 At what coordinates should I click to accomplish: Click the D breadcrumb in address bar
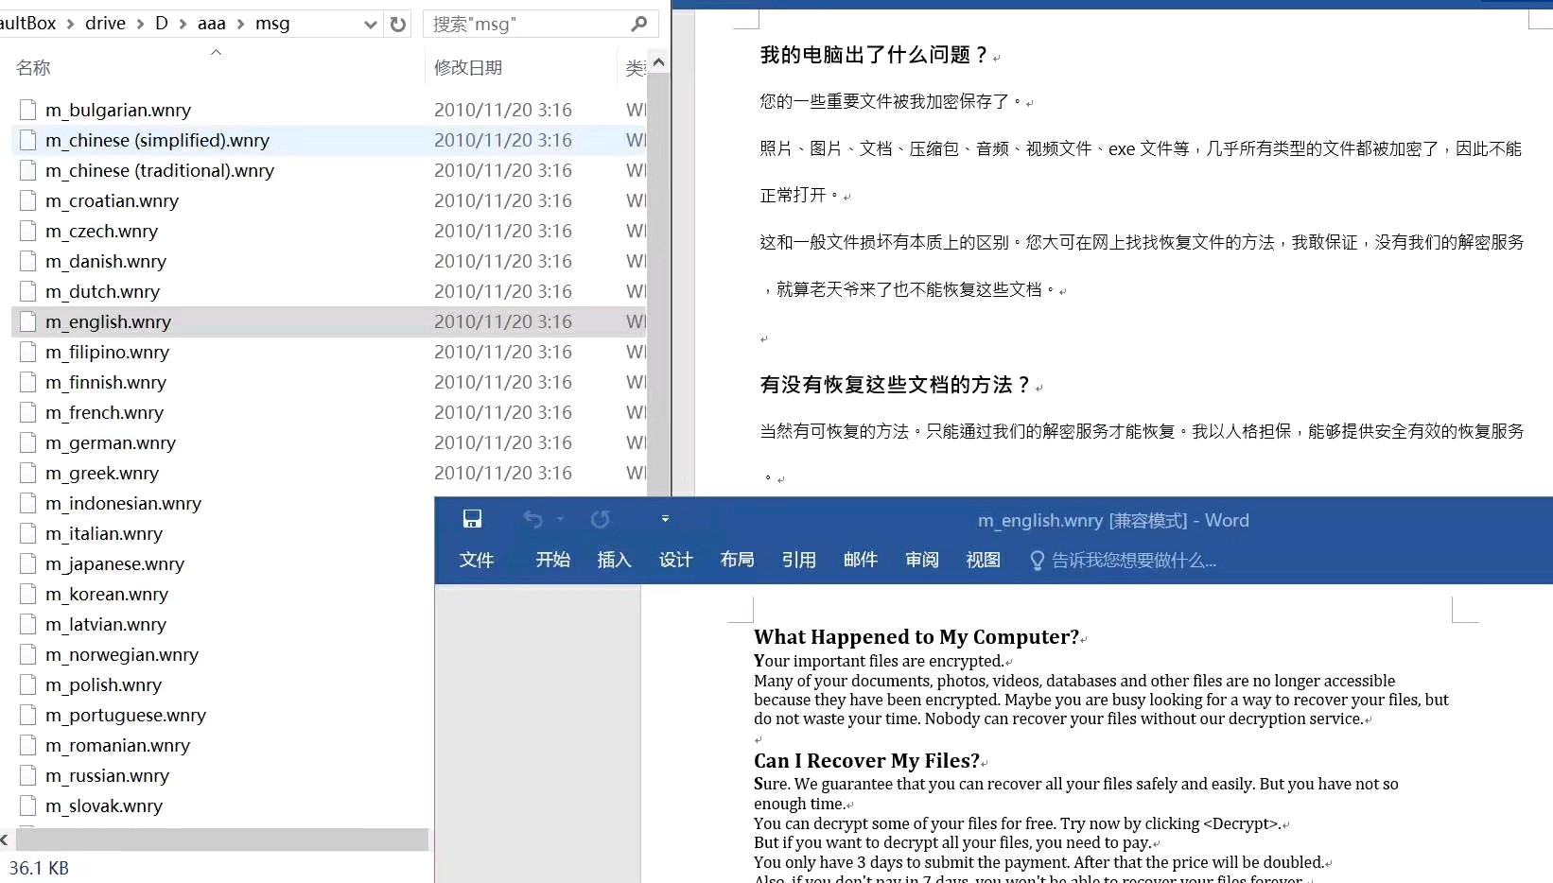162,23
